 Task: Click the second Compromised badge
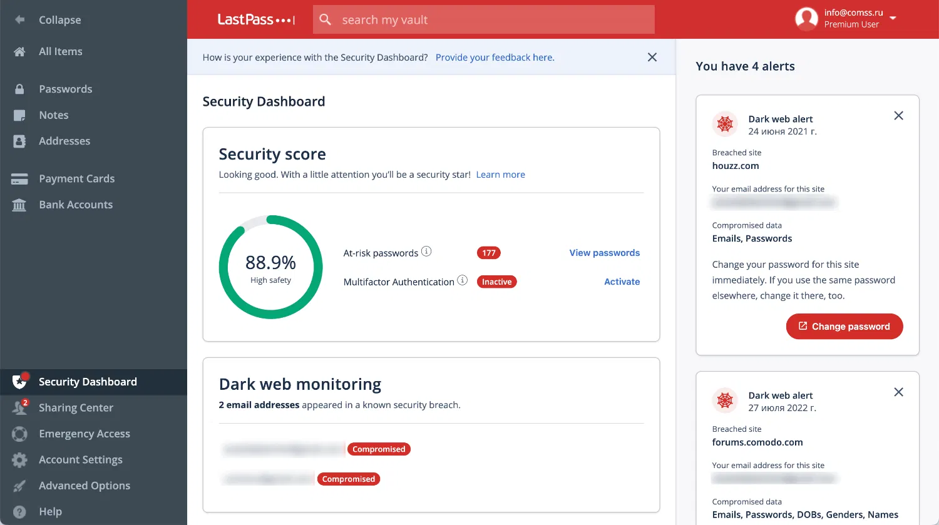(349, 479)
